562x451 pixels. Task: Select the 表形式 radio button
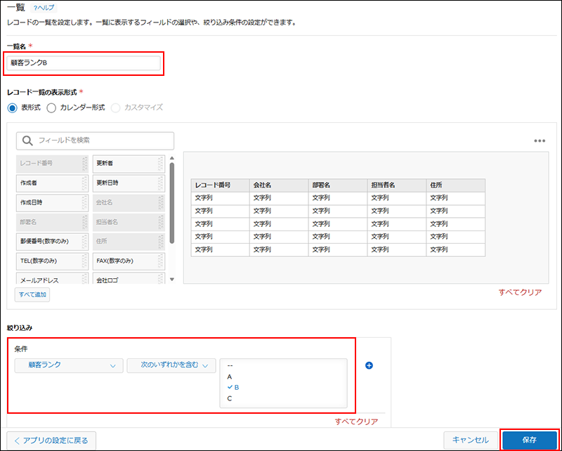click(12, 108)
